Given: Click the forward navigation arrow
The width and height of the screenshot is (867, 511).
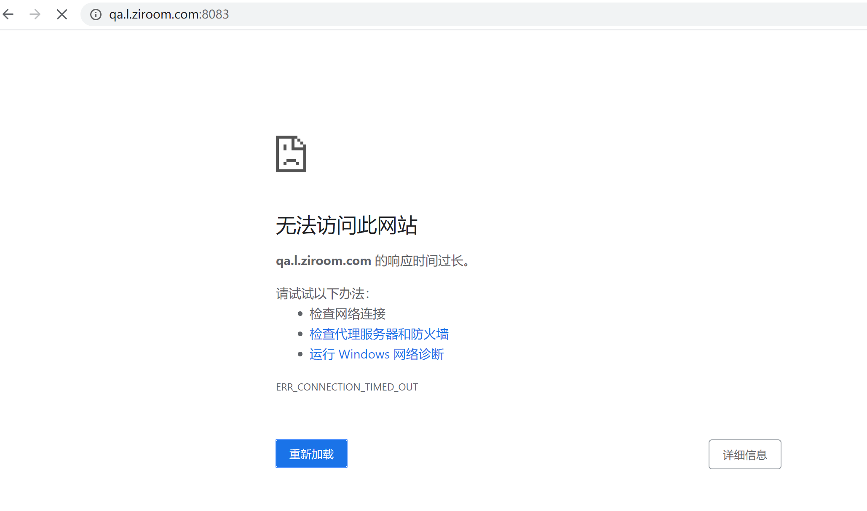Looking at the screenshot, I should [35, 14].
